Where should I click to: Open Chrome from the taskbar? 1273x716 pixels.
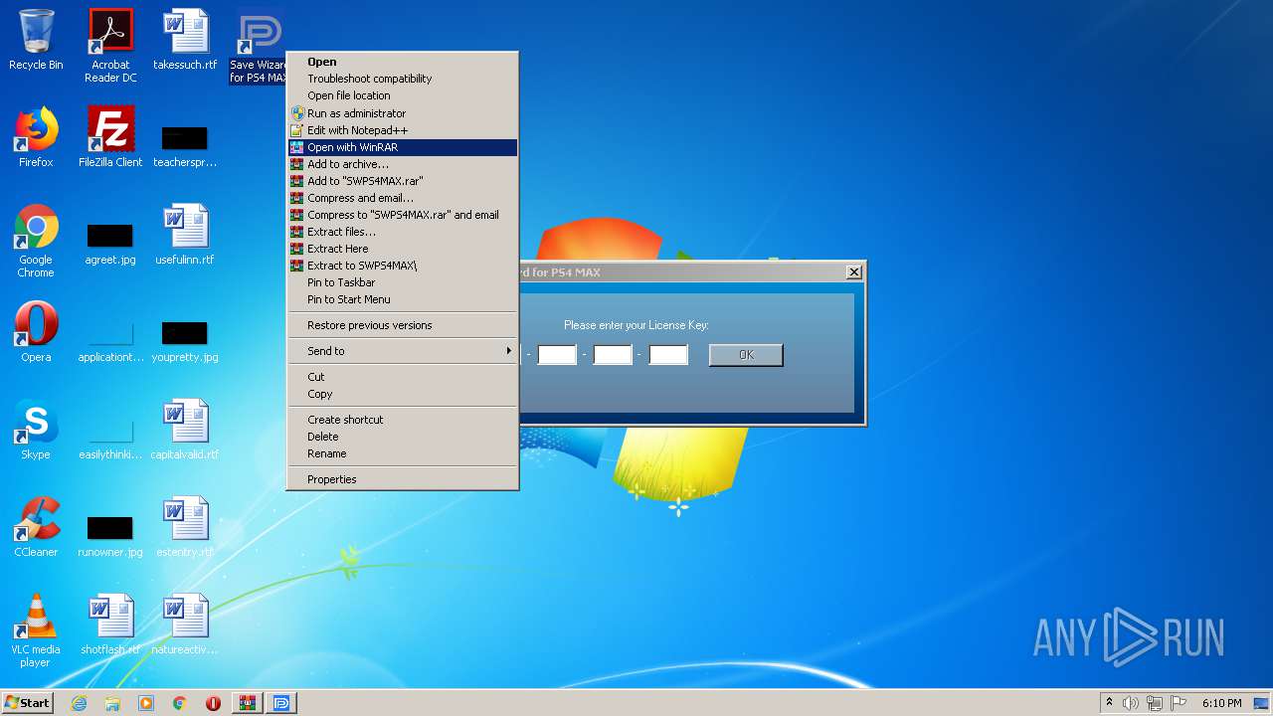pyautogui.click(x=180, y=703)
